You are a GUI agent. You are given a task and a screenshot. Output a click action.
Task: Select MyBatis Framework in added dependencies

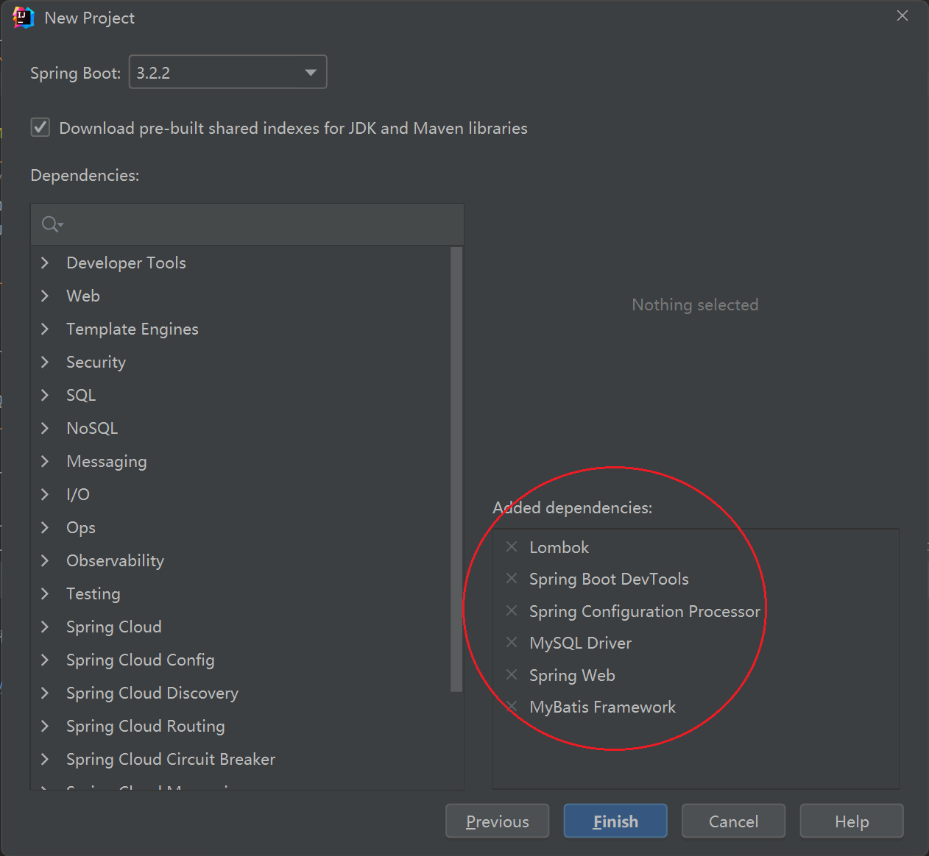pyautogui.click(x=602, y=707)
